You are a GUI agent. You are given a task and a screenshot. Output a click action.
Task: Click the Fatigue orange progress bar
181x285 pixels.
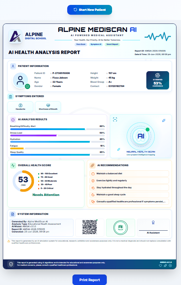(x=57, y=149)
